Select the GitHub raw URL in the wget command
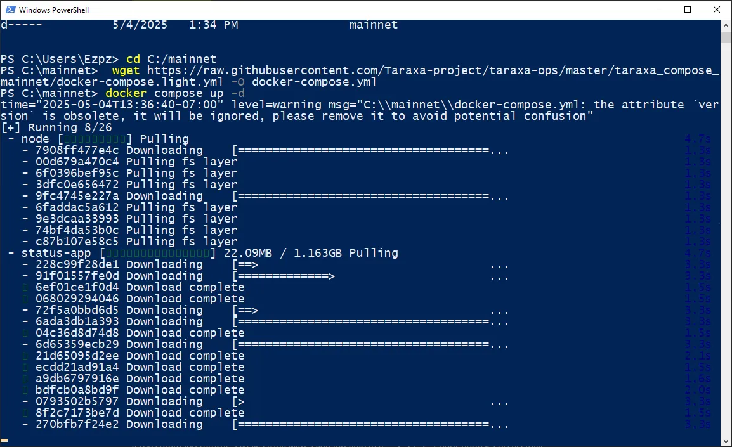This screenshot has height=447, width=732. 381,70
